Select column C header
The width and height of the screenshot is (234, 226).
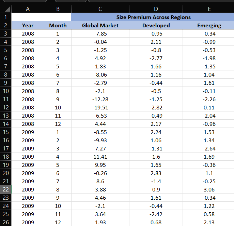click(x=100, y=9)
